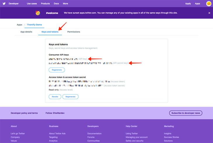Open Success Stories footer link
Screen dimensions: 213x143
click(x=172, y=137)
